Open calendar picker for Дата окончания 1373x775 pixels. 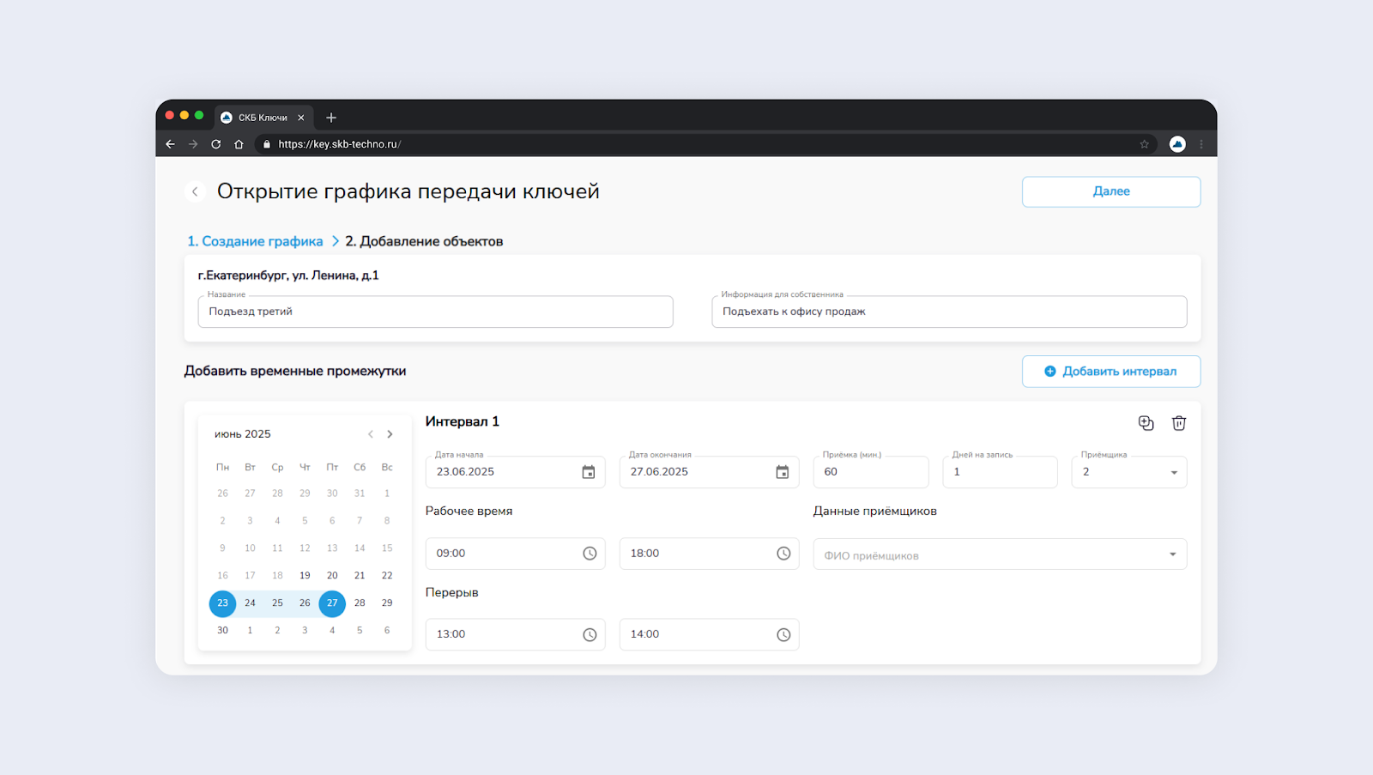click(x=783, y=472)
